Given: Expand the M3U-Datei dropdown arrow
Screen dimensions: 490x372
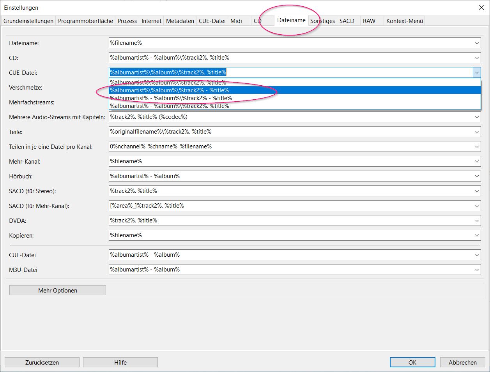Looking at the screenshot, I should (477, 270).
